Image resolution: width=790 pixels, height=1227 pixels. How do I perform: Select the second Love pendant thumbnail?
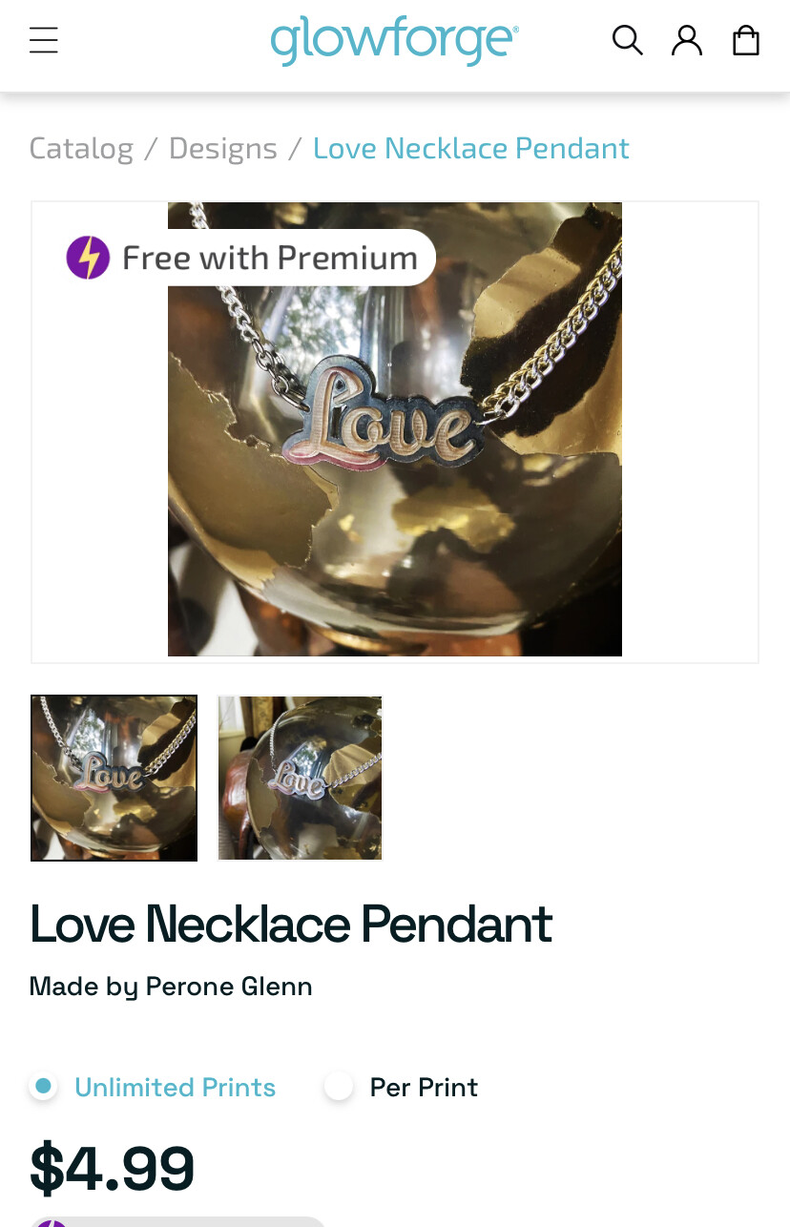pos(300,778)
